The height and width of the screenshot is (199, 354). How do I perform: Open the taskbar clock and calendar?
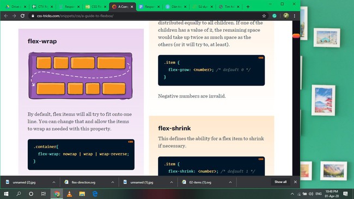332,194
